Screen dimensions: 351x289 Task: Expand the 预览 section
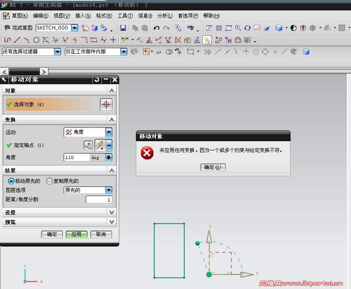112,222
